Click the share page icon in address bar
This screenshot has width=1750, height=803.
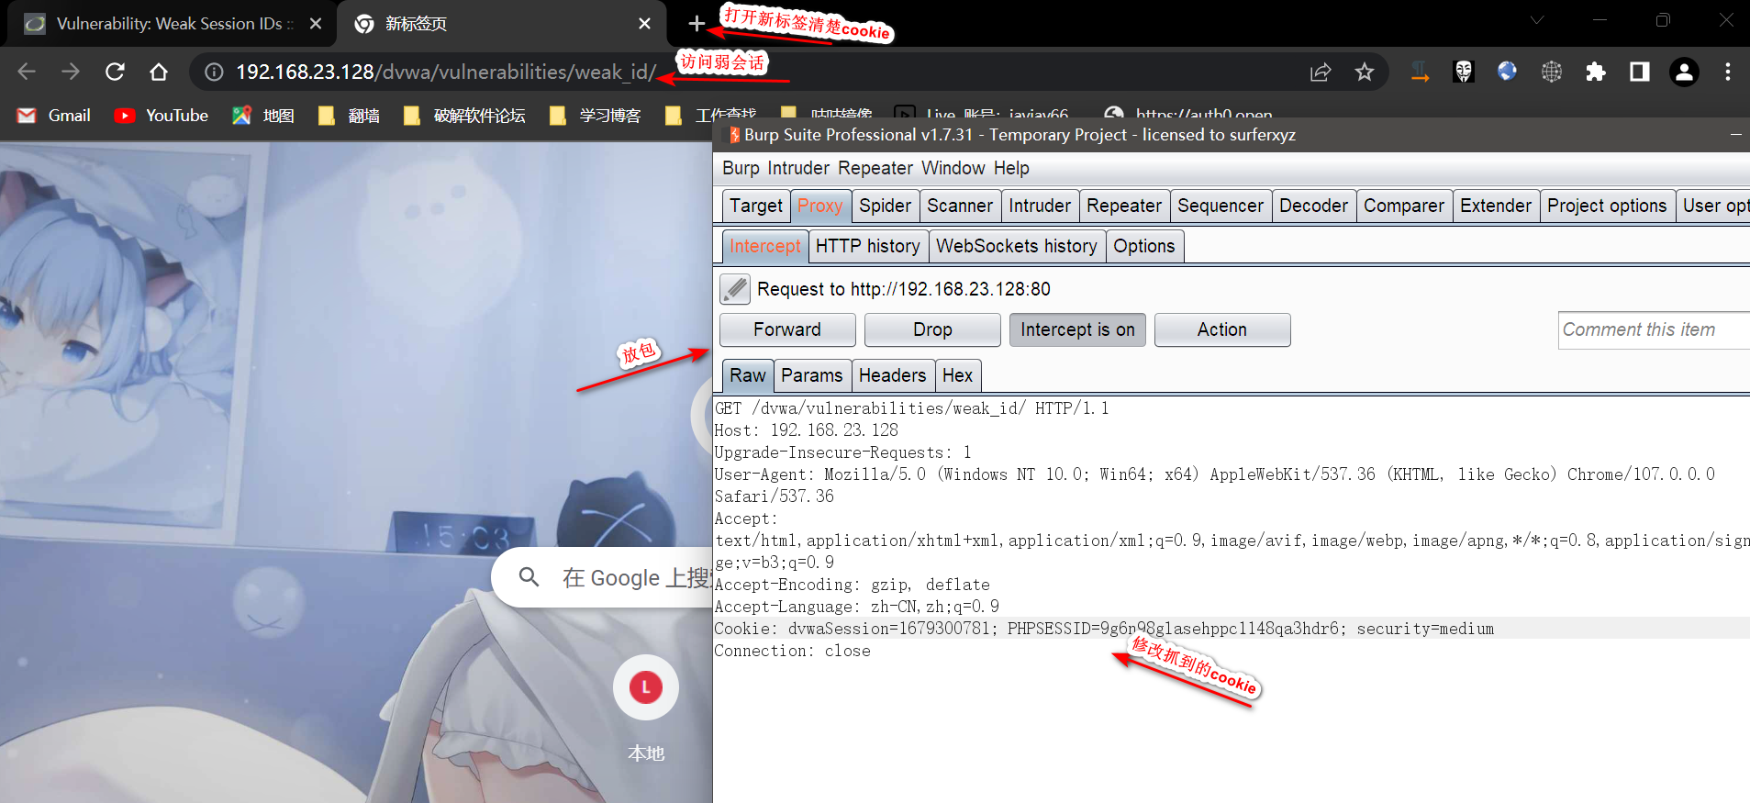[x=1321, y=72]
